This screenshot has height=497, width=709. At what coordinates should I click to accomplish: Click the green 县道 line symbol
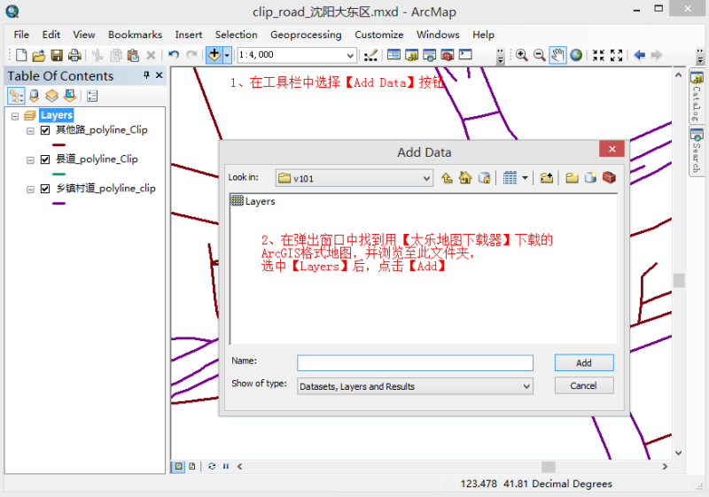click(x=58, y=174)
